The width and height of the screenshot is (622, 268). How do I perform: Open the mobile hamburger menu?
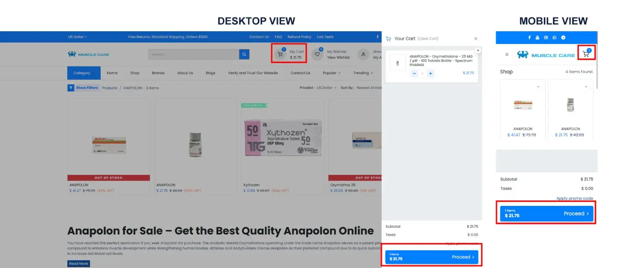point(507,55)
